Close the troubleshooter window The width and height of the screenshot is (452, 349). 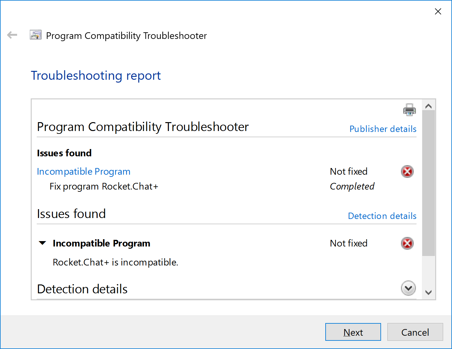pyautogui.click(x=438, y=11)
